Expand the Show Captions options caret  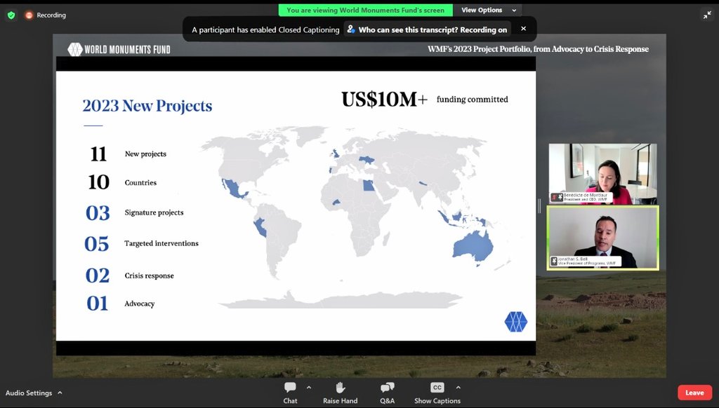pos(458,388)
